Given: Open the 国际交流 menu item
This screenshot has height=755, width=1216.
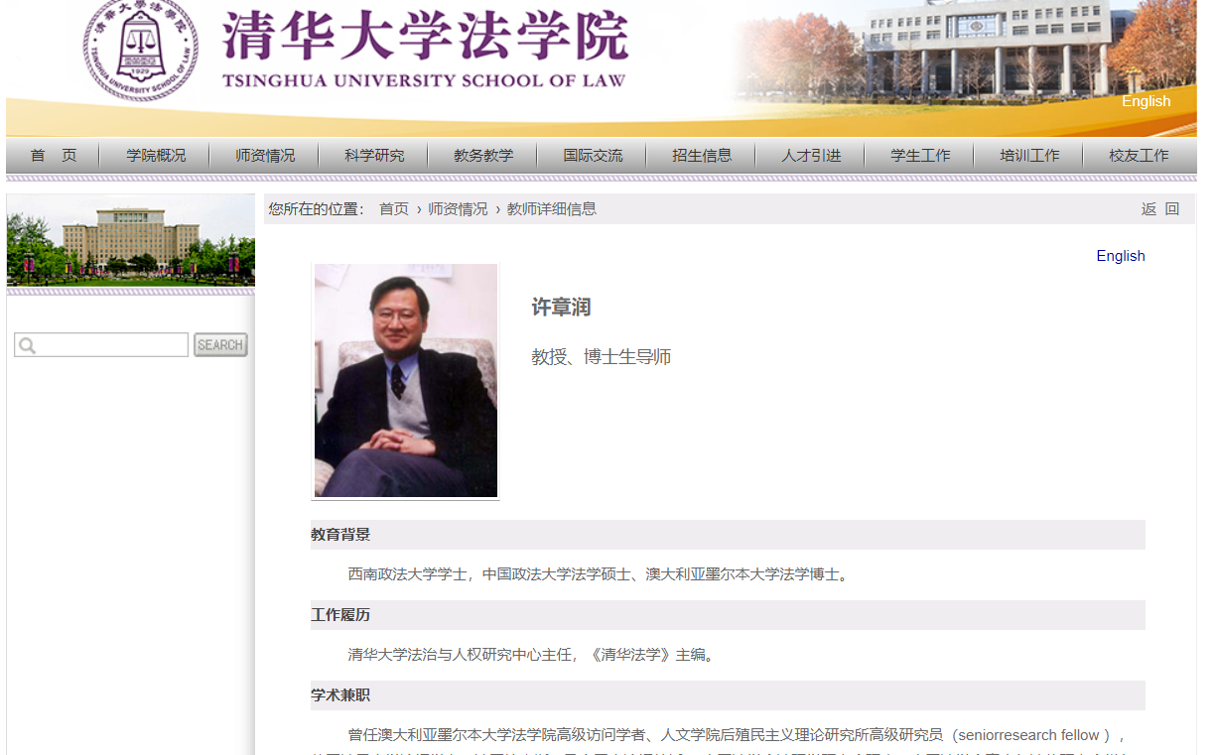Looking at the screenshot, I should pyautogui.click(x=593, y=156).
